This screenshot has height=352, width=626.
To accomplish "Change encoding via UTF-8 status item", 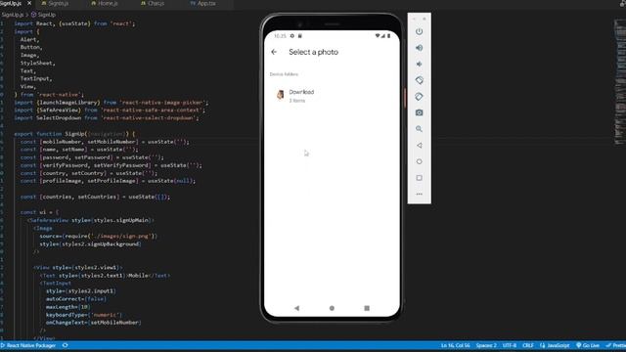I will coord(510,345).
